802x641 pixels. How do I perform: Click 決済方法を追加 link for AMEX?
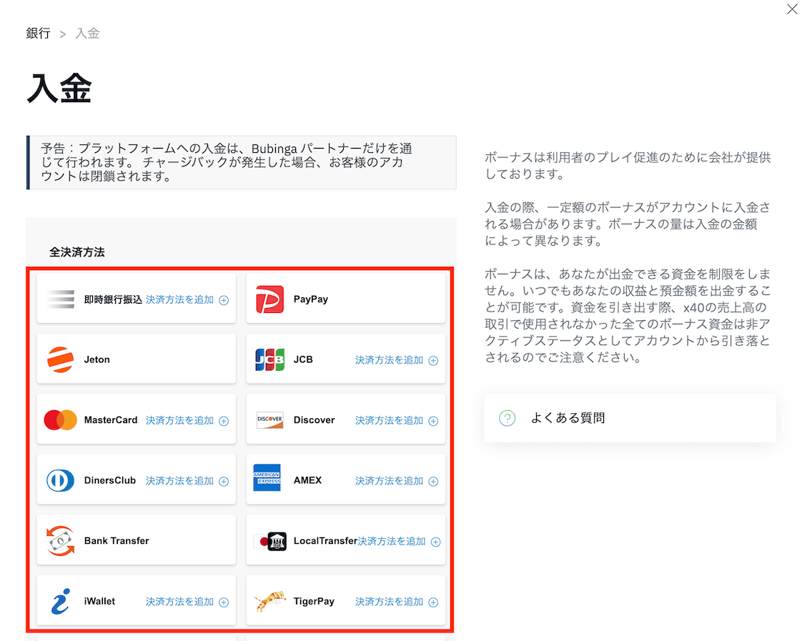(x=390, y=480)
